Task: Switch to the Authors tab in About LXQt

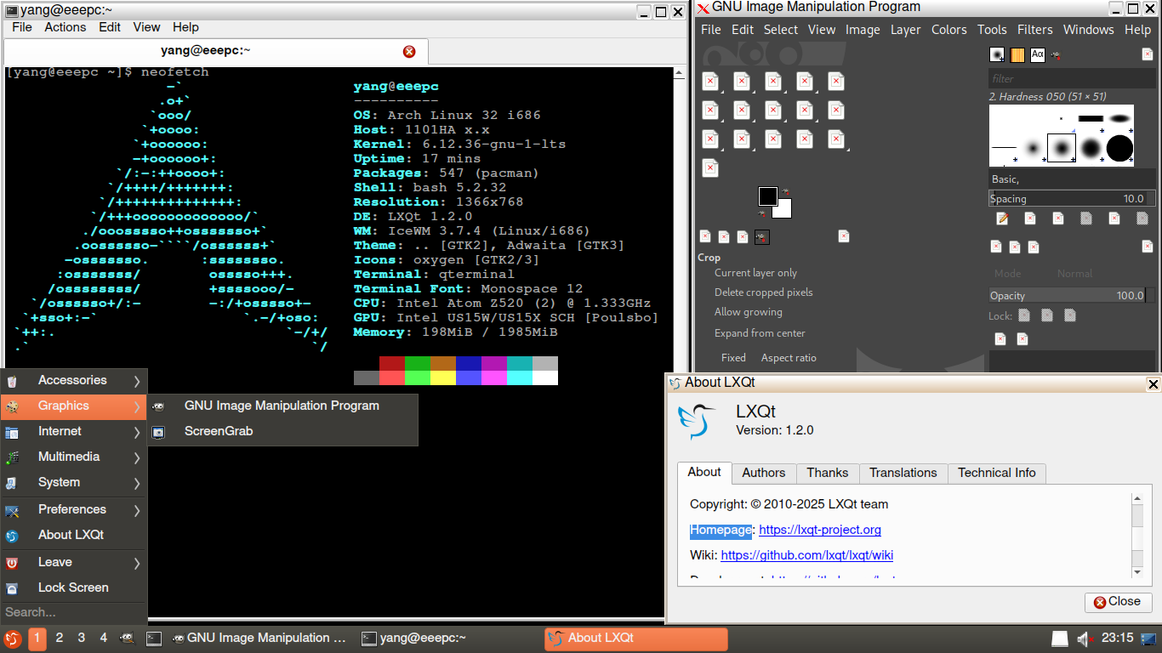Action: point(763,473)
